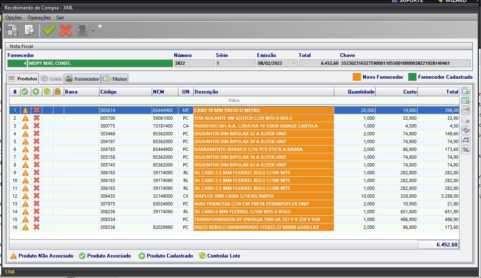The image size is (481, 278).
Task: Click the percent sign button
Action: (x=466, y=150)
